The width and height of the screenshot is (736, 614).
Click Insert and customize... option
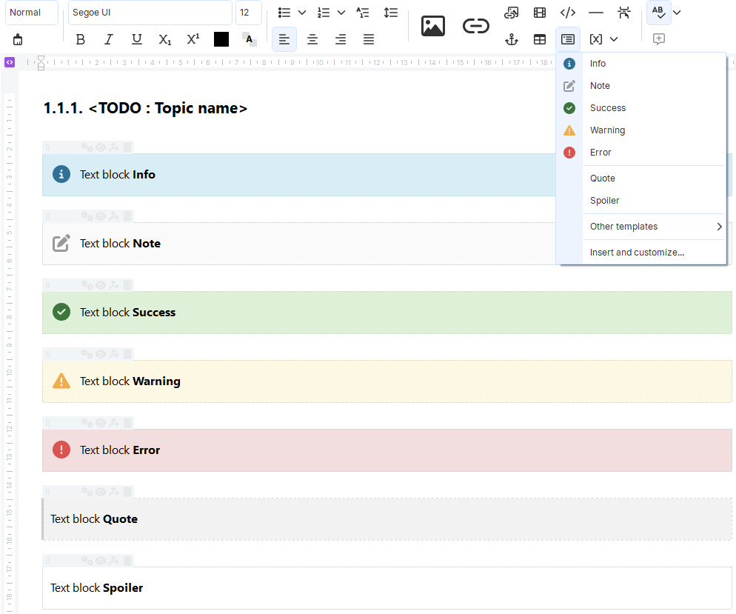(641, 253)
